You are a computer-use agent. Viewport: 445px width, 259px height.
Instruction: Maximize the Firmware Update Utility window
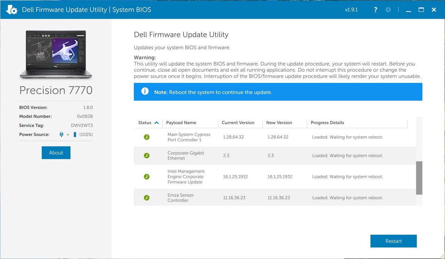coord(421,10)
